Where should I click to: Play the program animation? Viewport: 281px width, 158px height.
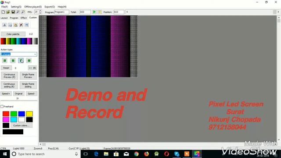coord(94,12)
